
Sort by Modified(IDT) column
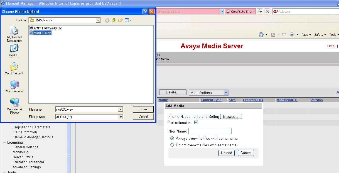(x=287, y=100)
